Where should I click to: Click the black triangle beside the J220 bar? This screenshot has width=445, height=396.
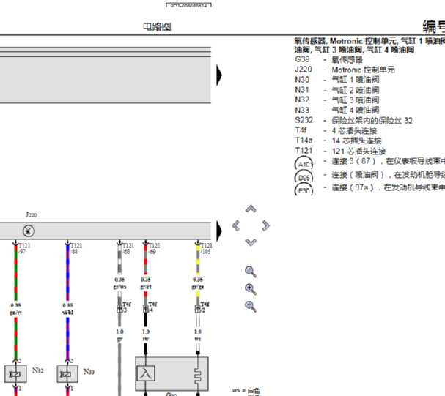coord(218,231)
